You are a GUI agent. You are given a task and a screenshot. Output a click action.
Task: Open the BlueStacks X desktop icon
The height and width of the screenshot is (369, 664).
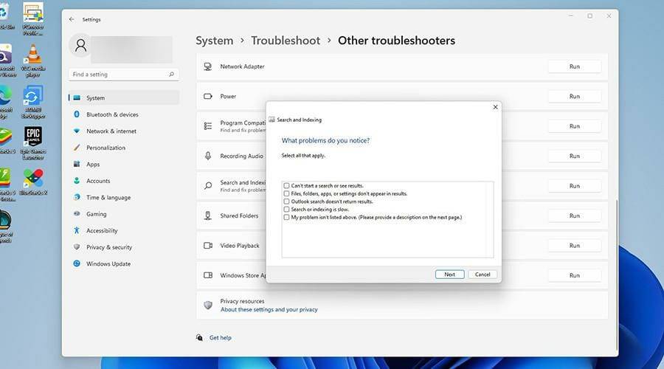coord(33,182)
